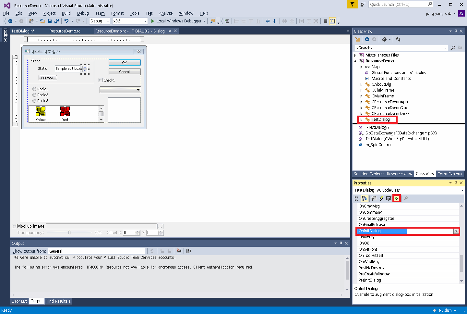Click the Class View new folder icon
467x314 pixels.
pyautogui.click(x=357, y=39)
